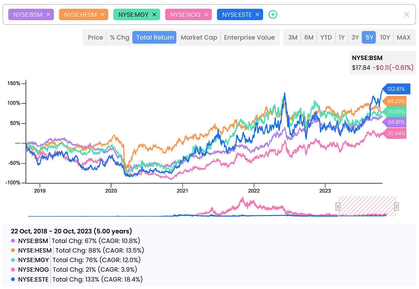Viewport: 419px width, 289px height.
Task: Click the purple NYSE:BSM legend dot
Action: [13, 241]
